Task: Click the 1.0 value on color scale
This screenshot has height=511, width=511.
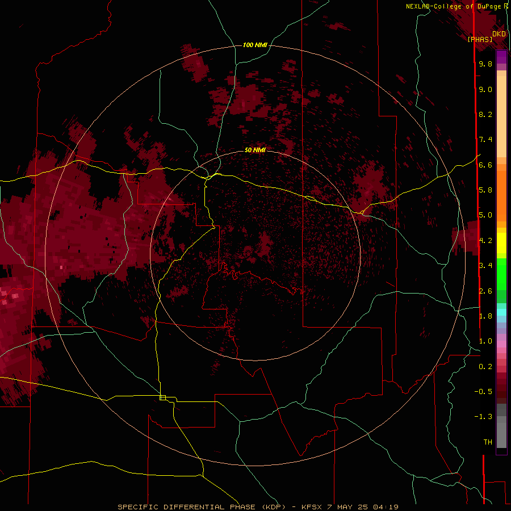Action: pos(485,341)
